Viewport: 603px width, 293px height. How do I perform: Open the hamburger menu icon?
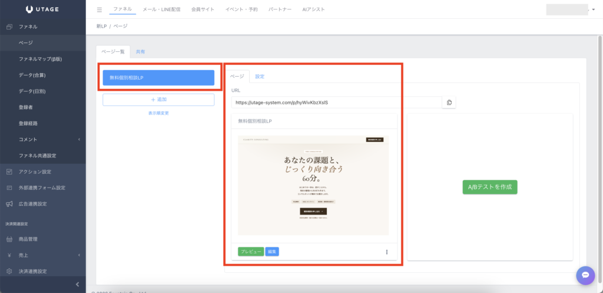[100, 9]
